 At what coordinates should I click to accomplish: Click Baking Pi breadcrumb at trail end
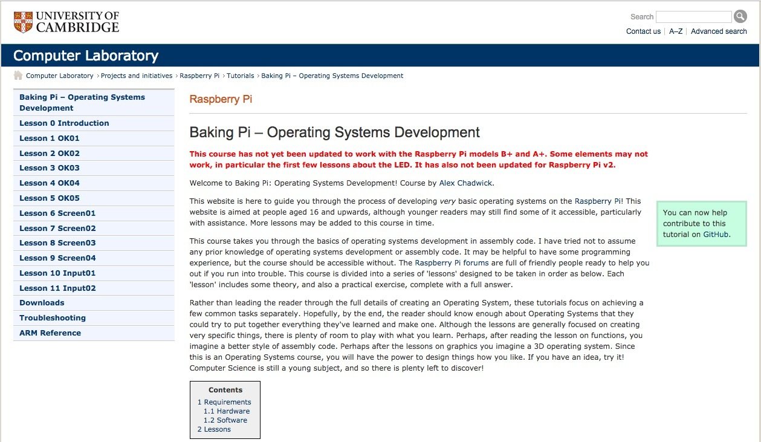332,76
